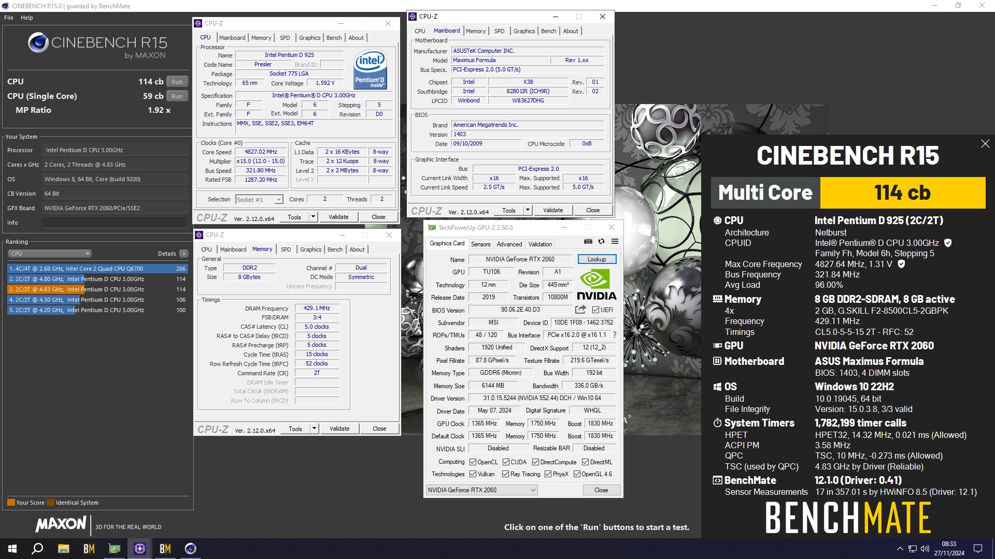Click the Intel Pentium D logo in CPU-Z
Image resolution: width=995 pixels, height=559 pixels.
(370, 70)
